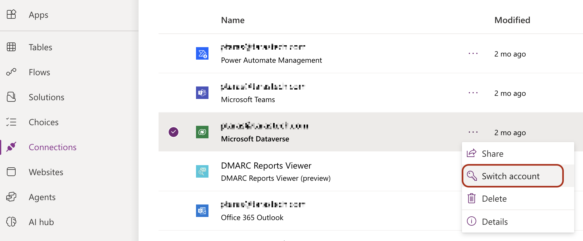
Task: Go to Choices in navigation
Action: (44, 122)
